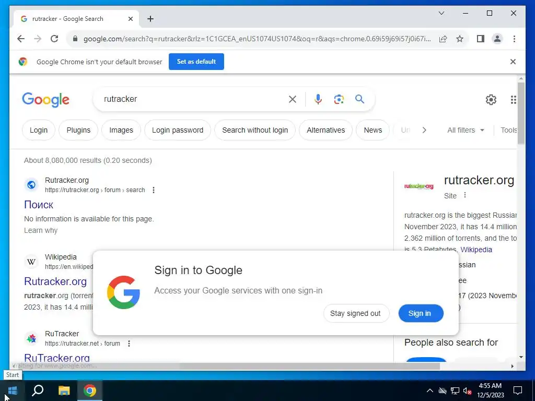This screenshot has height=401, width=535.
Task: Open the Chrome profile avatar icon
Action: point(497,39)
